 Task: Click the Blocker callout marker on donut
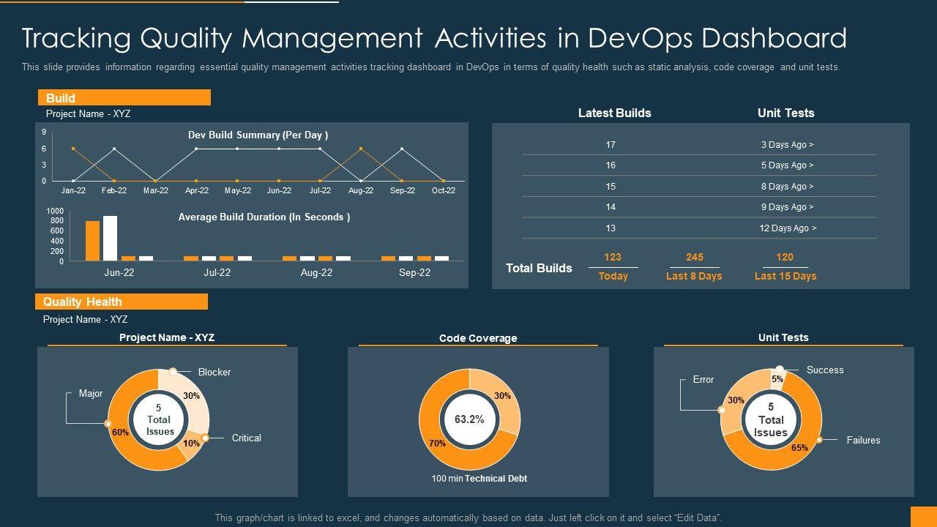coord(173,372)
